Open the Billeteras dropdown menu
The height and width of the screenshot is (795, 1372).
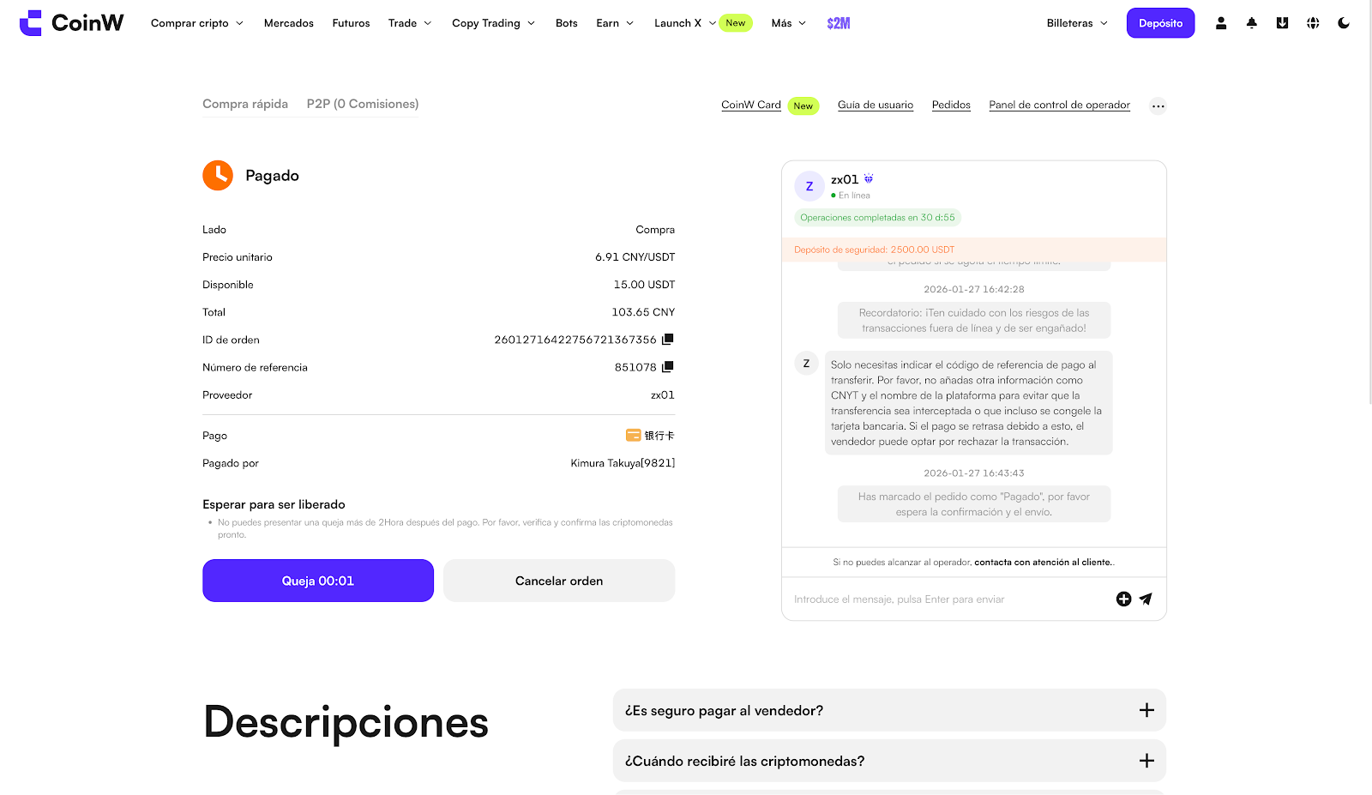(1077, 23)
